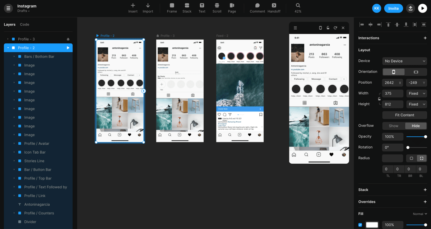Screen dimensions: 431x229
Task: Adjust the Rotation slider
Action: coord(416,147)
